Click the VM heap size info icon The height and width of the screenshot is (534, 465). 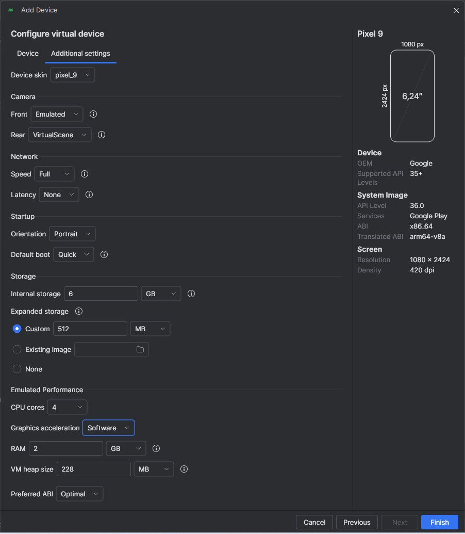click(x=184, y=469)
